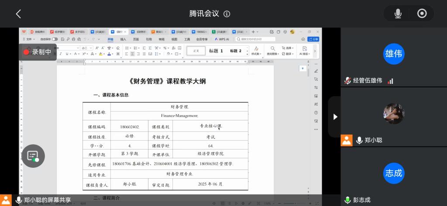This screenshot has width=447, height=206.
Task: Open the 查找替换 find and replace tool
Action: coord(272,51)
